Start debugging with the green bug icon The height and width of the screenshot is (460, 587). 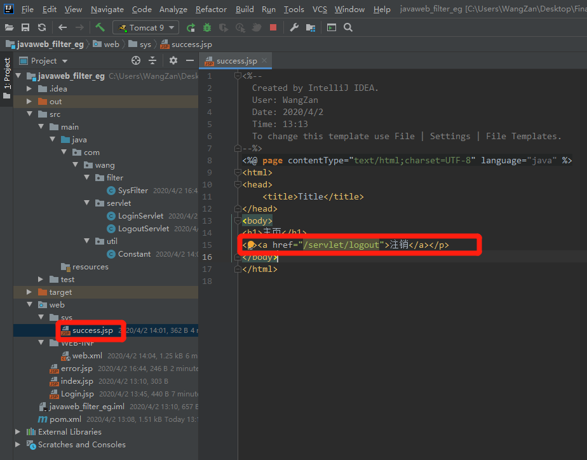pyautogui.click(x=206, y=27)
